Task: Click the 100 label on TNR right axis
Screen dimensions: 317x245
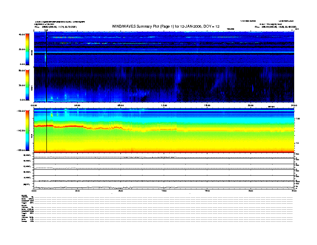Action: [298, 118]
